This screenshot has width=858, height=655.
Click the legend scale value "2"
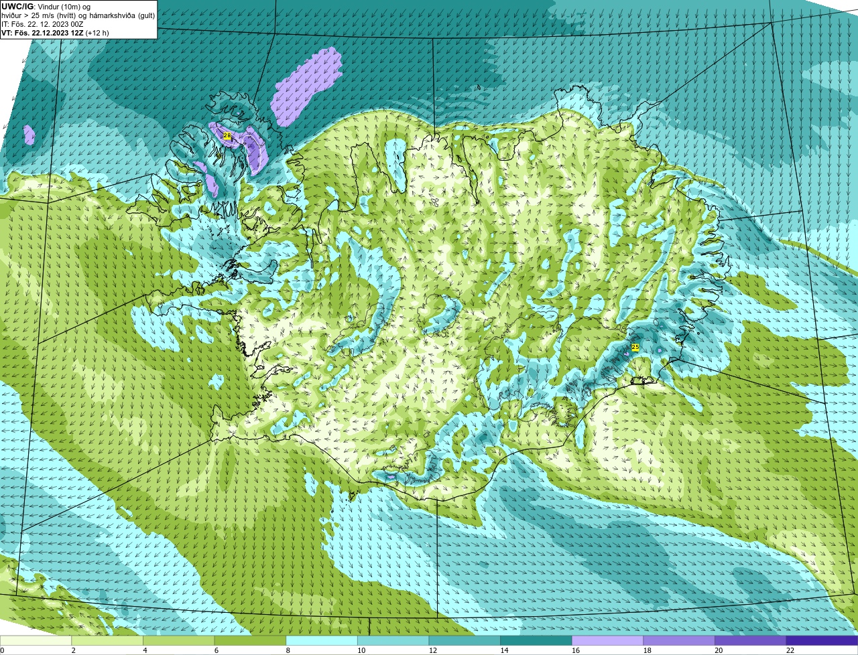[73, 650]
